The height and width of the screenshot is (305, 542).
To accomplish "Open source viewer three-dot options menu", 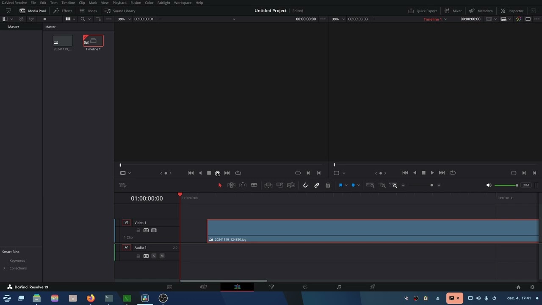I will [x=323, y=19].
